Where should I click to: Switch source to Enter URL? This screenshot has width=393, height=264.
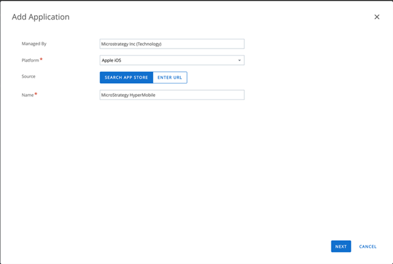[x=169, y=77]
